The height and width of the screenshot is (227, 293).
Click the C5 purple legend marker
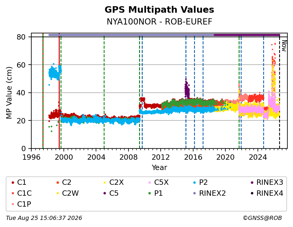pos(105,193)
